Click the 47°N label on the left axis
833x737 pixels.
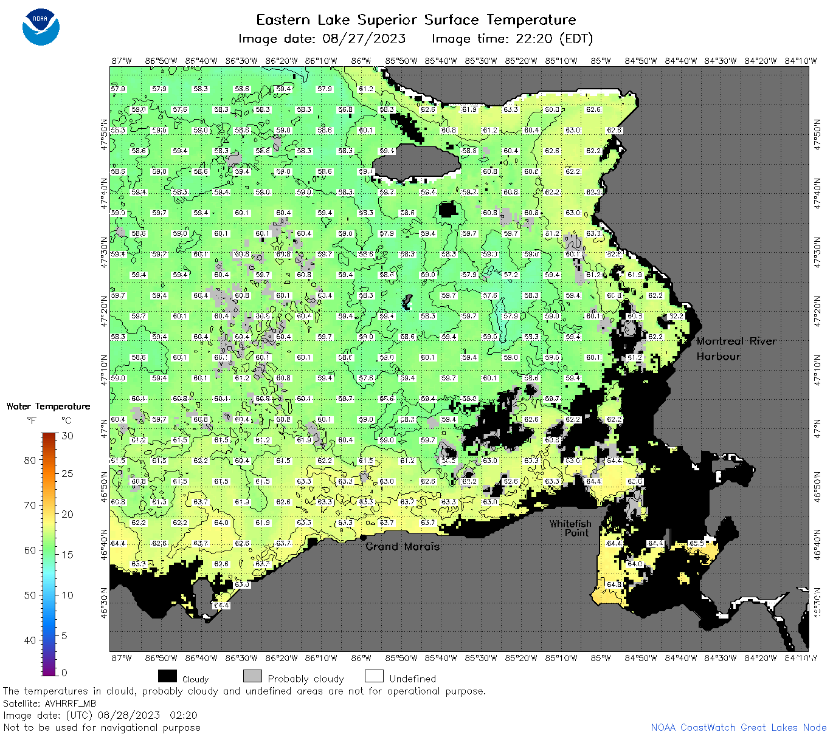(105, 428)
